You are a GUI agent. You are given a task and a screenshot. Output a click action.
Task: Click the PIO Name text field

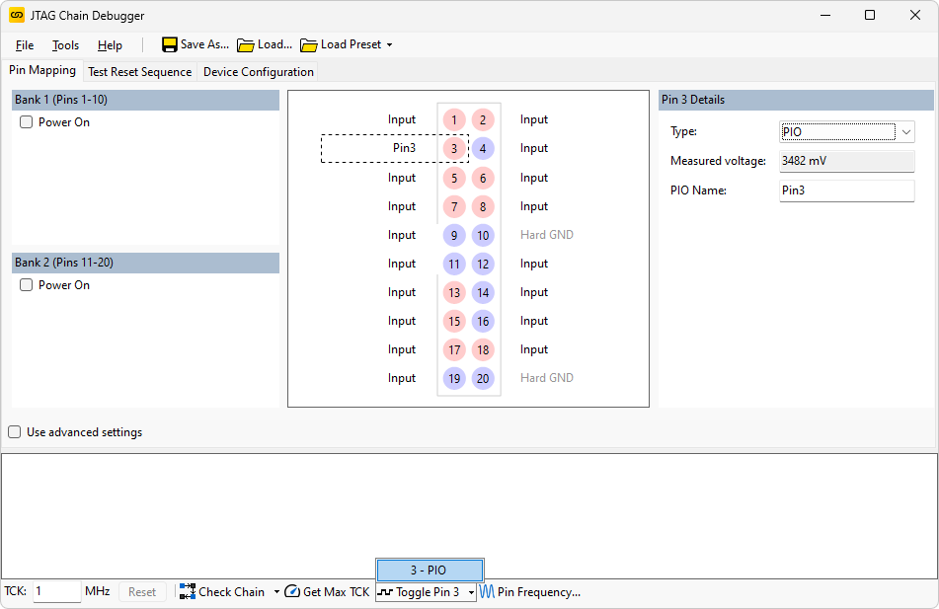pos(846,190)
